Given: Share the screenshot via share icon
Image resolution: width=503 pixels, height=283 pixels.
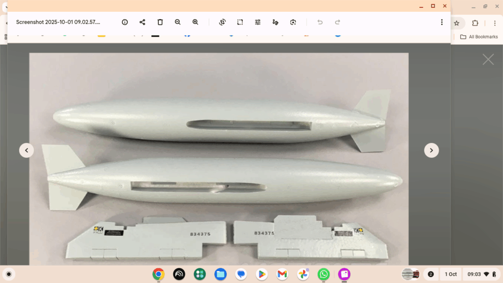Looking at the screenshot, I should pos(142,22).
